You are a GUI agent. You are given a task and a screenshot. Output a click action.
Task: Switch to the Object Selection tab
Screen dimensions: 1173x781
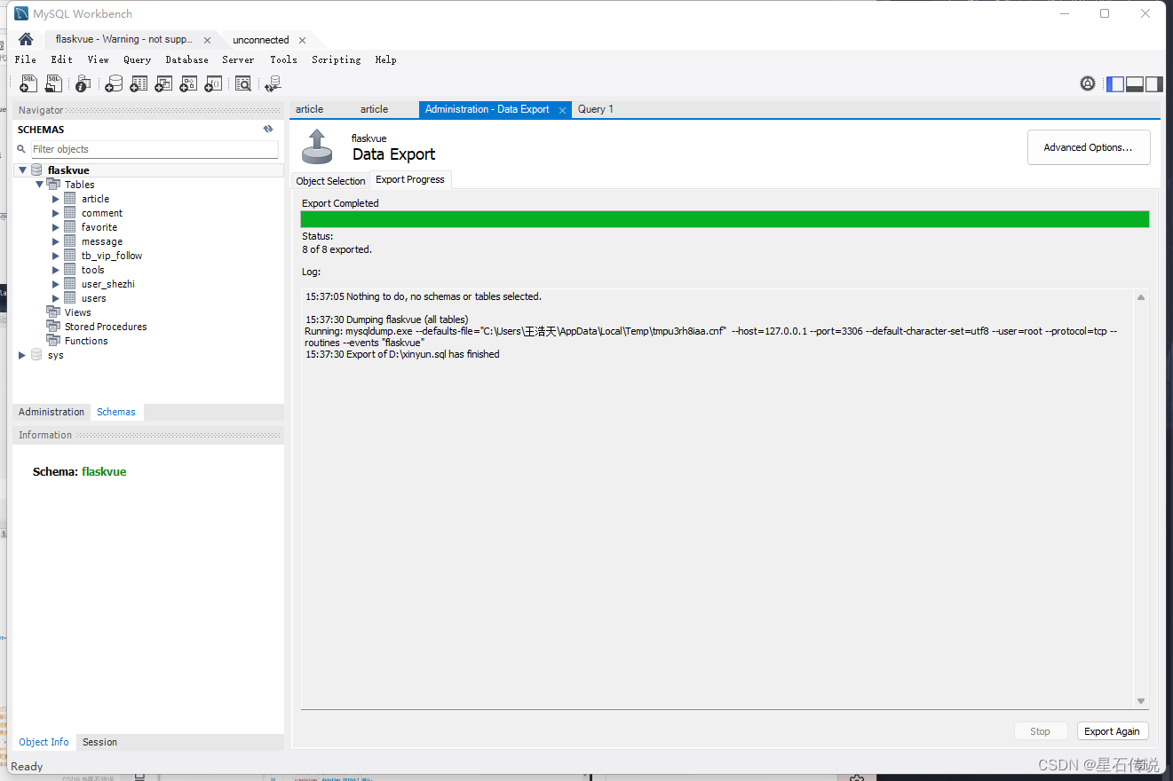(330, 180)
